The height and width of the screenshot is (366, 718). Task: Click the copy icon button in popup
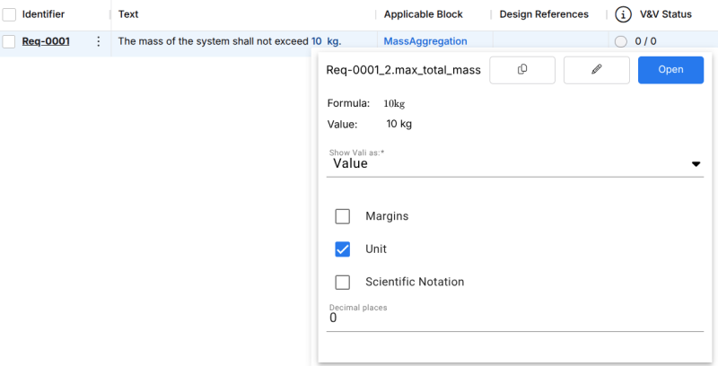[x=522, y=70]
